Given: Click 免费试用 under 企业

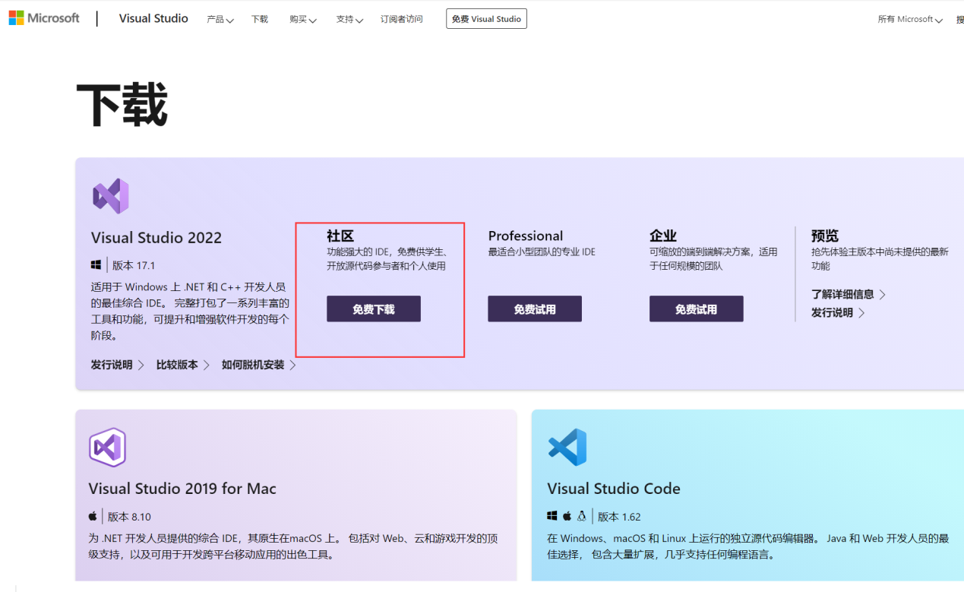Looking at the screenshot, I should (x=697, y=309).
